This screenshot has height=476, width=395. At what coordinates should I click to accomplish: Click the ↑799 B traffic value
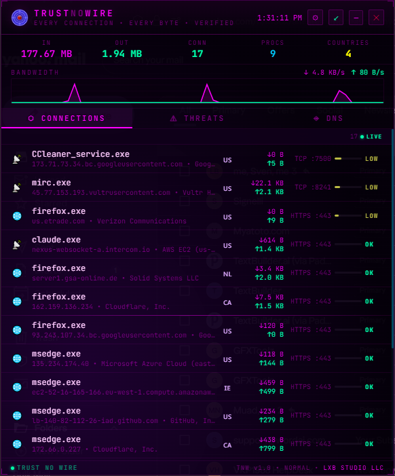[271, 449]
